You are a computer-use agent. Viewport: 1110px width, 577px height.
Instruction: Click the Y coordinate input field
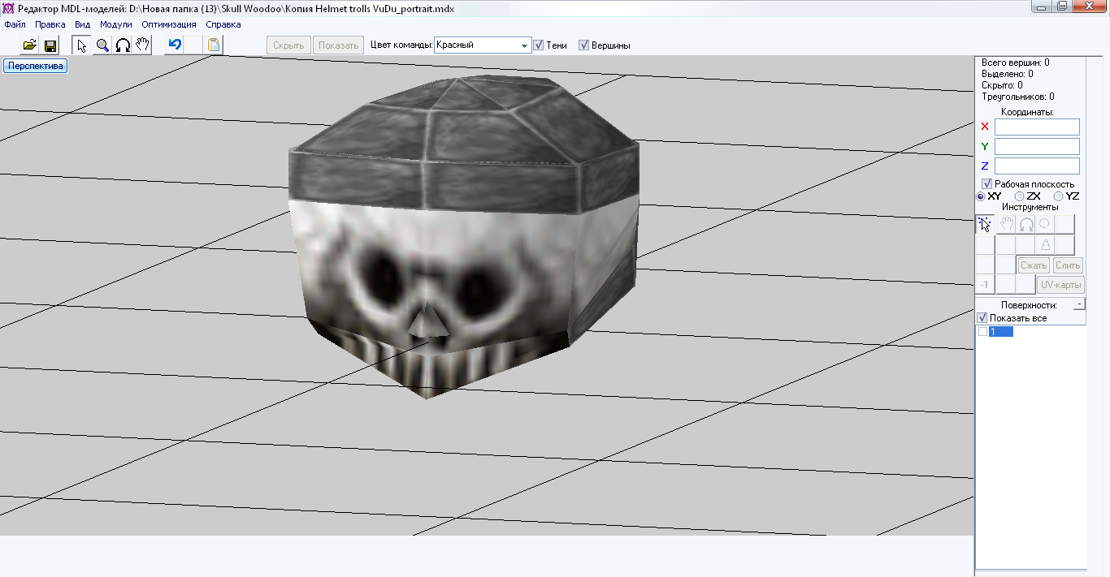(x=1037, y=146)
